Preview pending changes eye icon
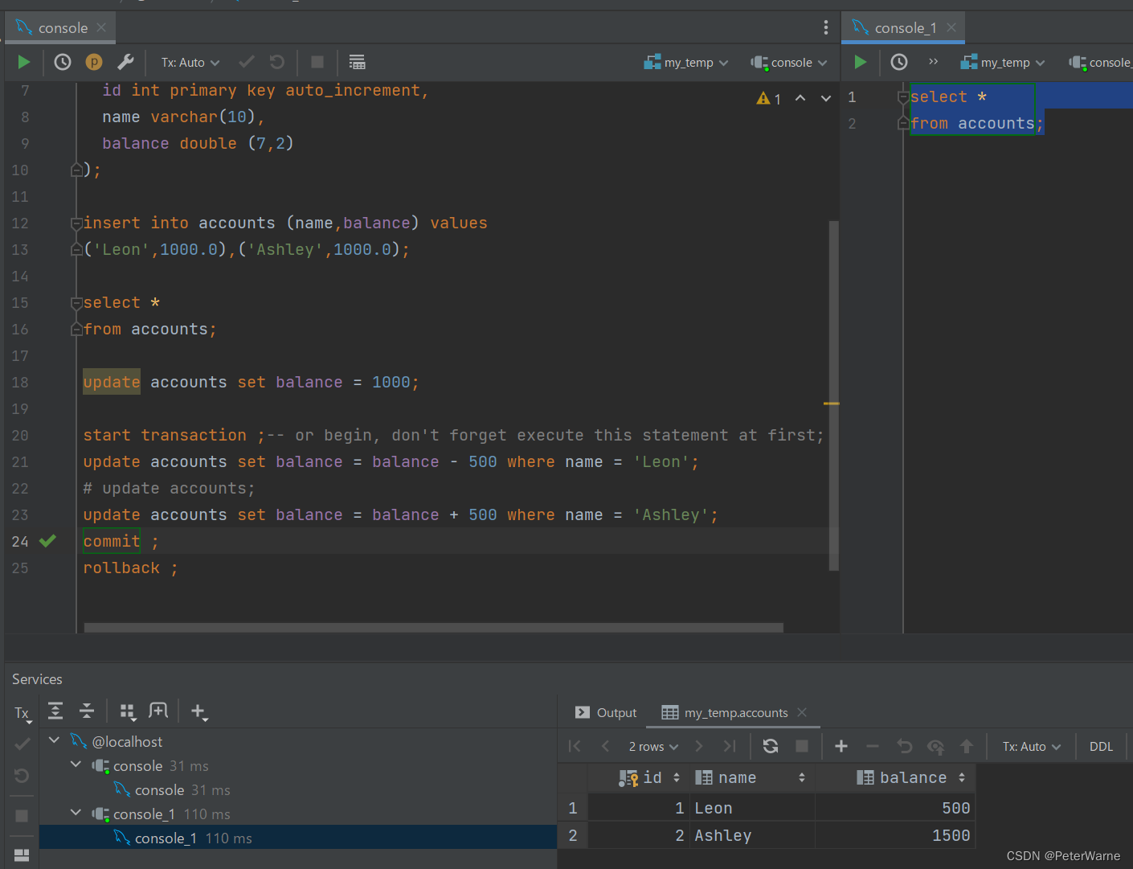The width and height of the screenshot is (1133, 869). (x=935, y=746)
